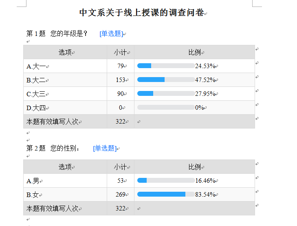The image size is (297, 226).
Task: Select the B.大二 option cell
Action: [x=37, y=80]
